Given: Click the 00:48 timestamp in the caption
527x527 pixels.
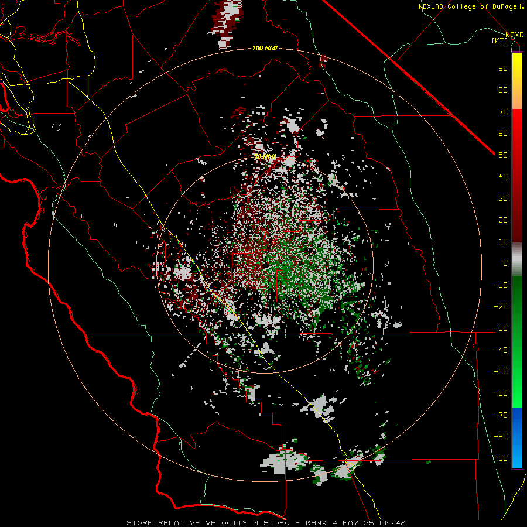Looking at the screenshot, I should pos(392,523).
